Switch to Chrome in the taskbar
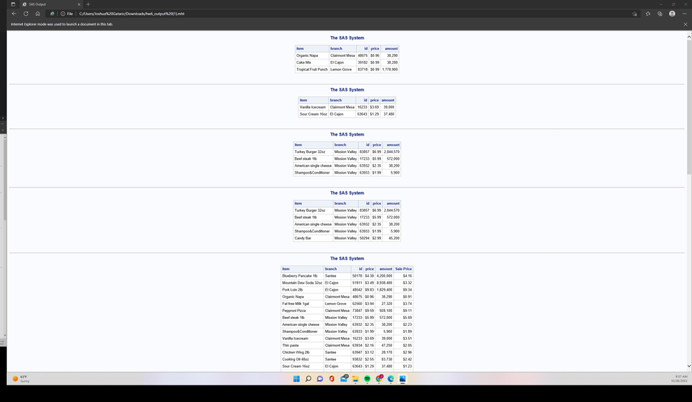The width and height of the screenshot is (692, 402). 379,378
